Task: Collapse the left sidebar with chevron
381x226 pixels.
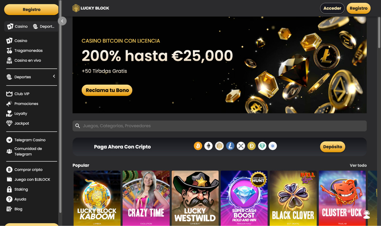Action: pos(62,21)
